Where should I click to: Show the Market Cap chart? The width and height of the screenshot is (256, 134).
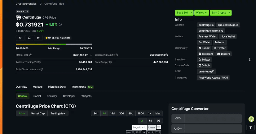[38, 113]
